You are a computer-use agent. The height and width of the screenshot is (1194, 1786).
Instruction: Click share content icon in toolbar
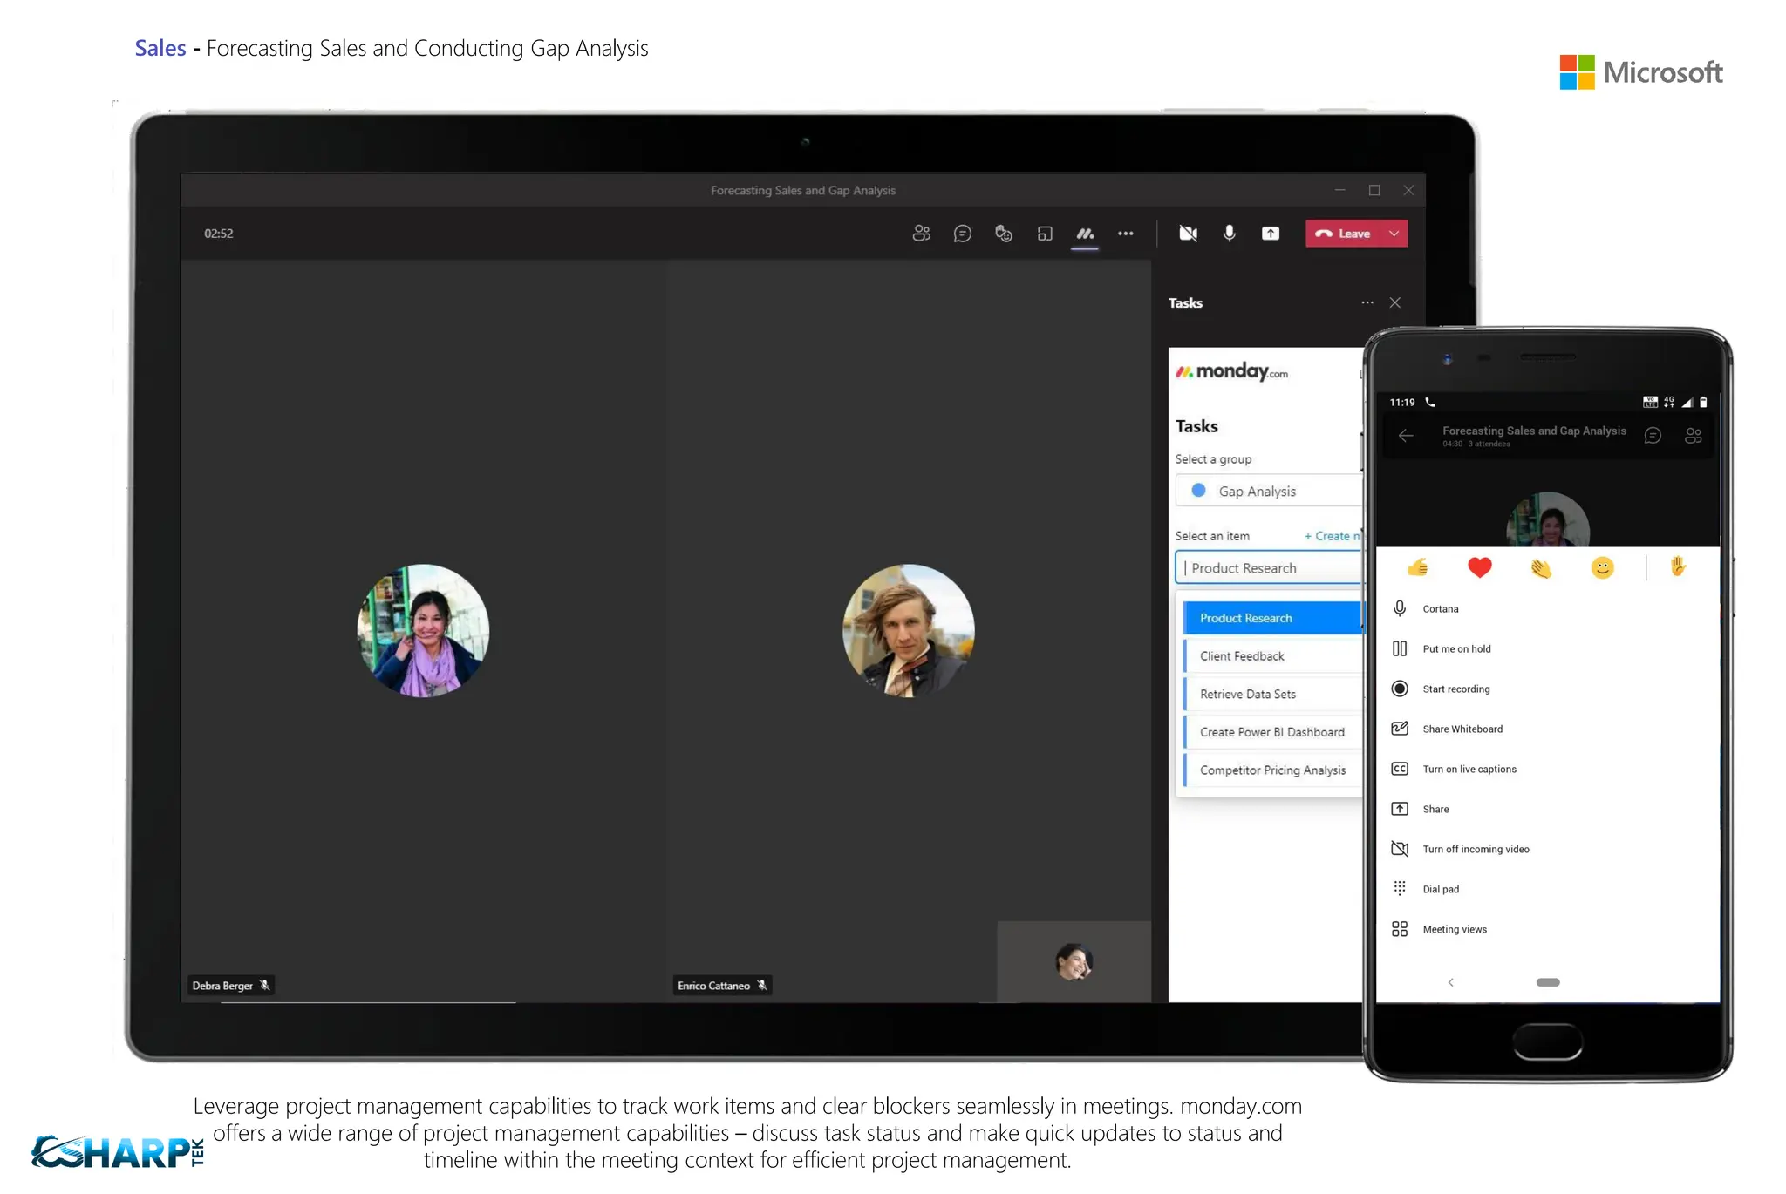point(1271,234)
